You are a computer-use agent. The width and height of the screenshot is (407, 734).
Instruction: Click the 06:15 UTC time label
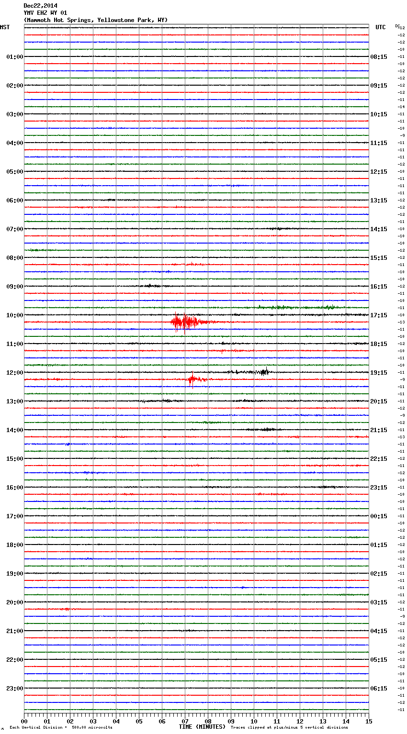click(x=379, y=689)
